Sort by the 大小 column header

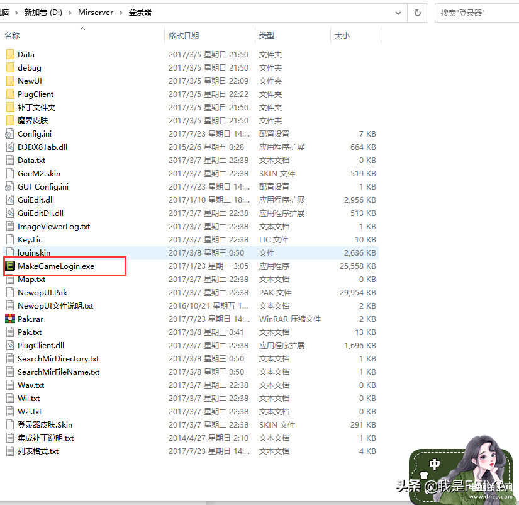pos(342,35)
